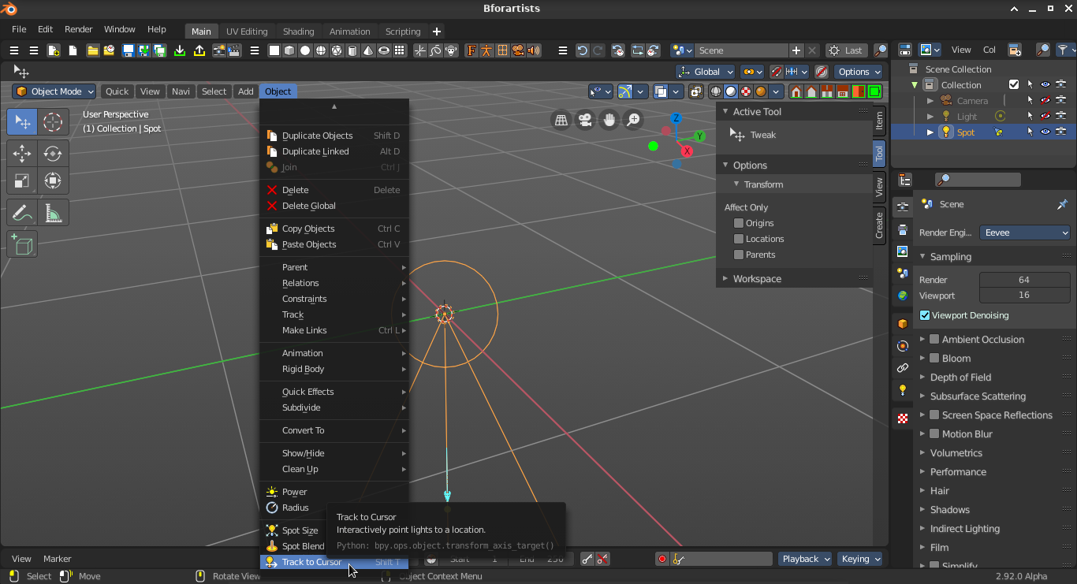Open the Object Mode dropdown

click(54, 91)
